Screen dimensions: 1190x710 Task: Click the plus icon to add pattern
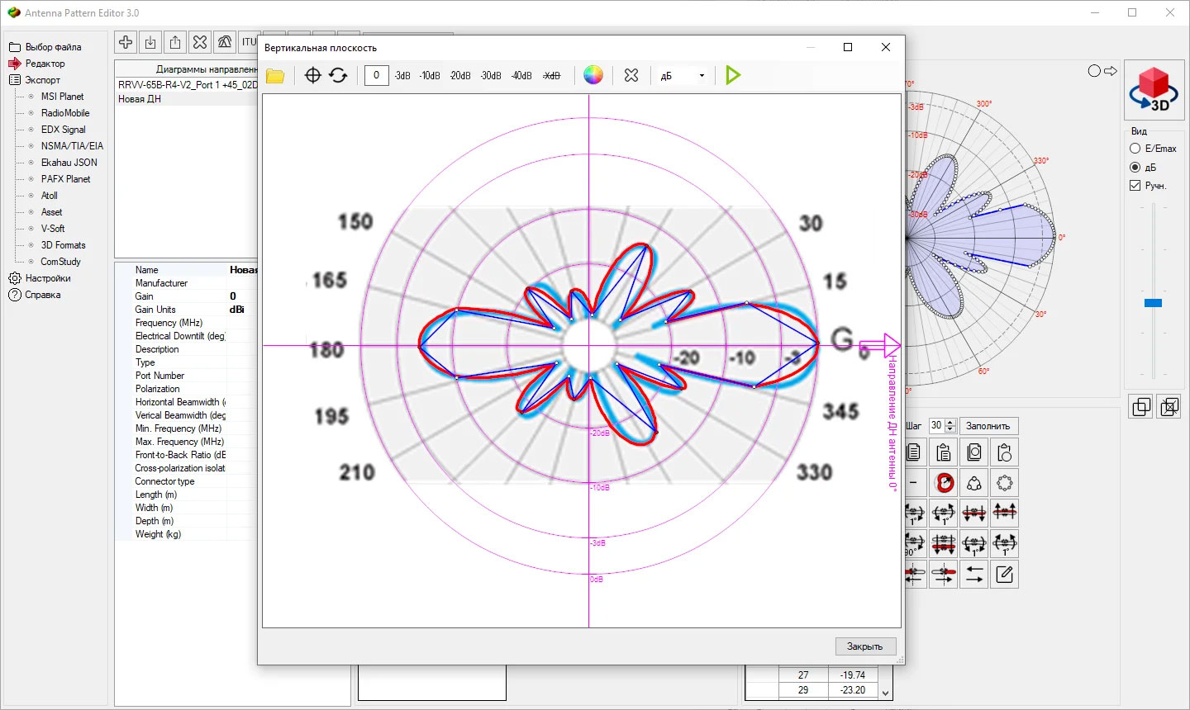[x=126, y=42]
